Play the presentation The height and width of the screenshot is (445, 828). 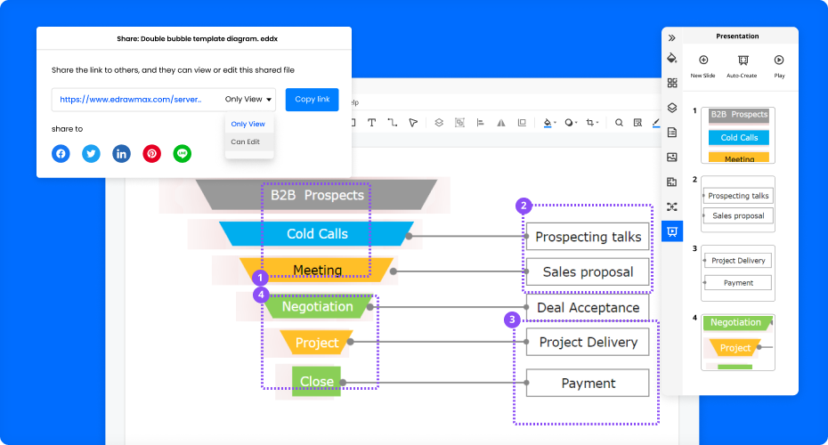[779, 61]
